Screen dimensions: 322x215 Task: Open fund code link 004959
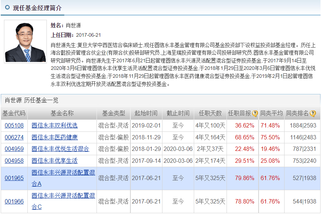[14, 149]
